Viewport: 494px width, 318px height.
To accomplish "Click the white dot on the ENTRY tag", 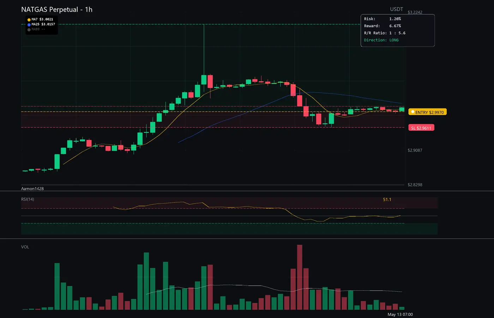I will coord(412,112).
